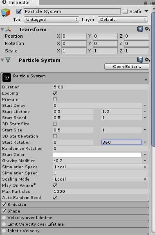Click the Inspector info icon

(x=4, y=2)
